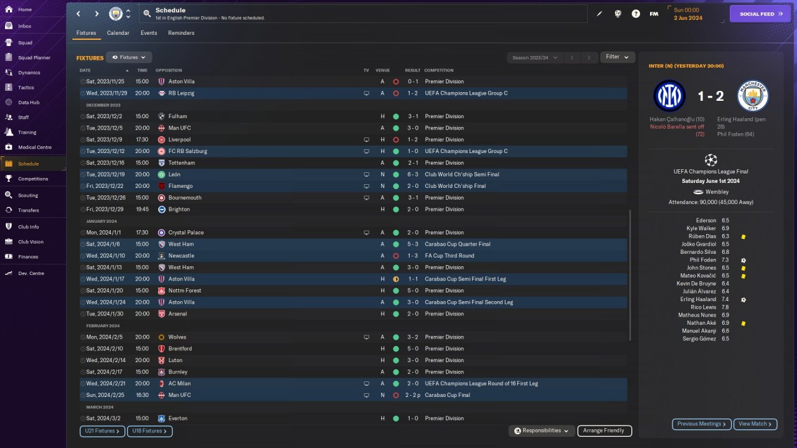This screenshot has height=448, width=797.
Task: Open U21 Fixtures
Action: 102,431
